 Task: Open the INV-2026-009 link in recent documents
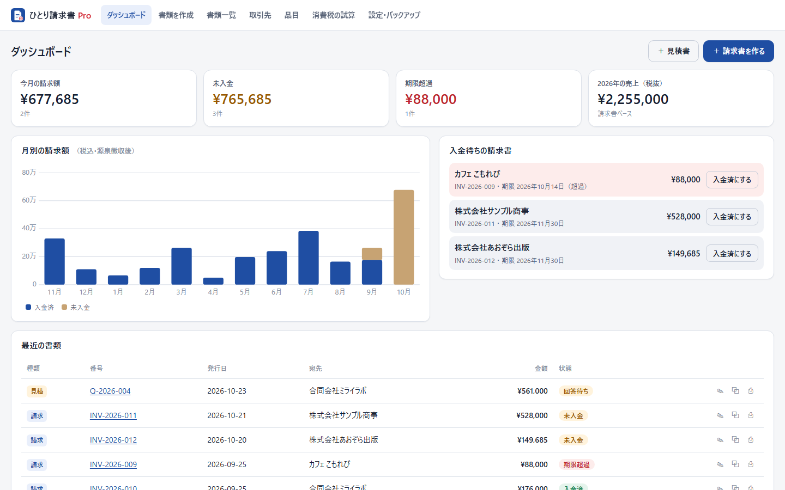113,464
